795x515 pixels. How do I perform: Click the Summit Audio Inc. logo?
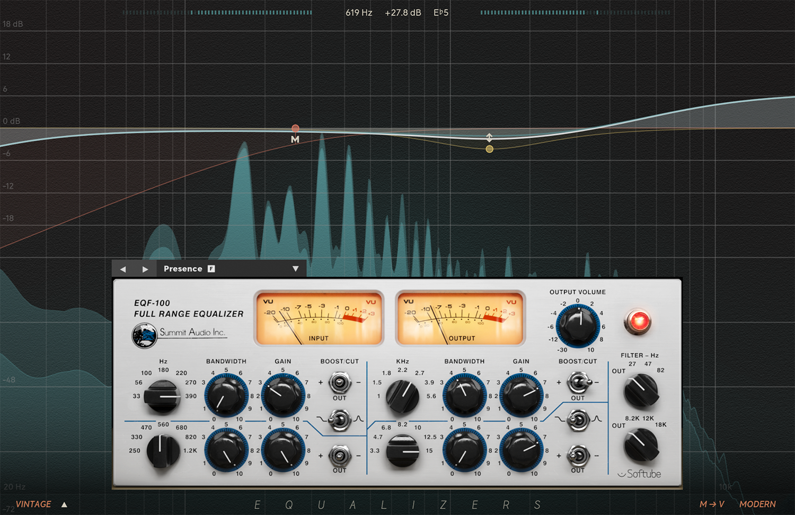(x=179, y=334)
